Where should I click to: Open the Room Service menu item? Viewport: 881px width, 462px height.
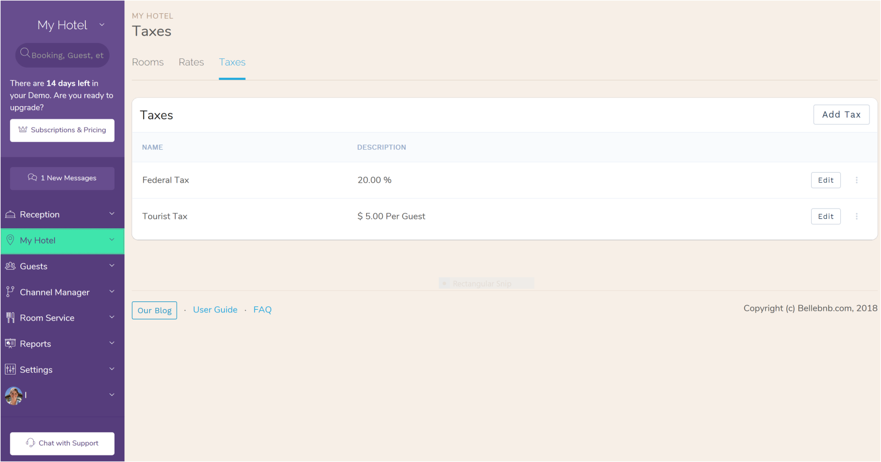[x=62, y=318]
